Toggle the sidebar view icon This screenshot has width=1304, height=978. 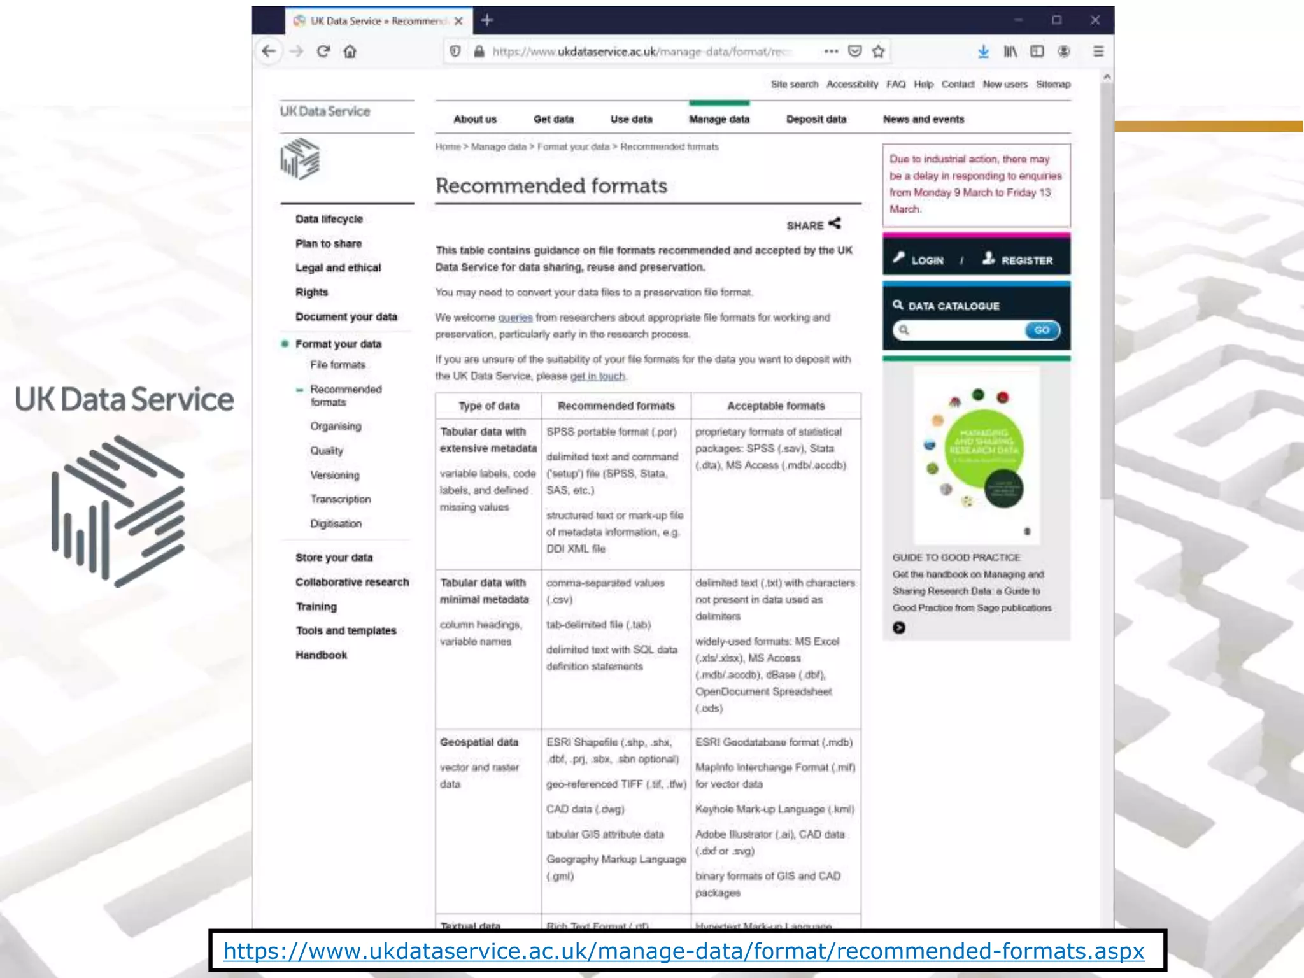[x=1037, y=52]
